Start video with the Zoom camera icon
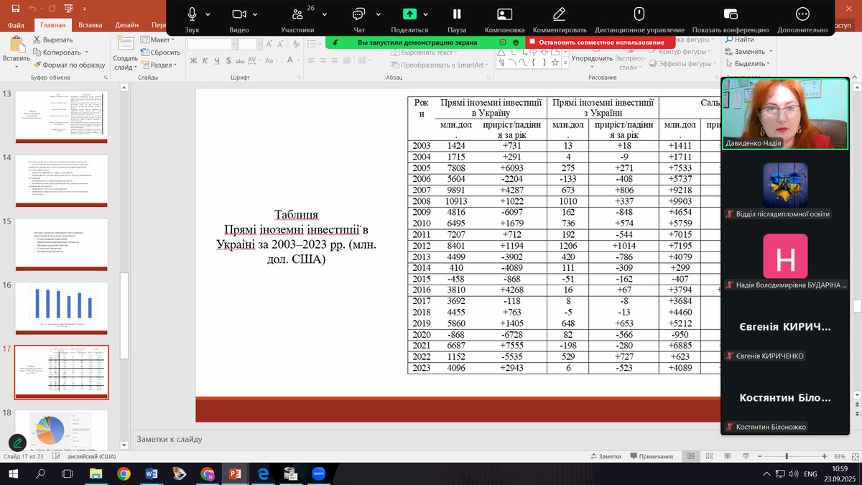Image resolution: width=862 pixels, height=485 pixels. pos(239,14)
